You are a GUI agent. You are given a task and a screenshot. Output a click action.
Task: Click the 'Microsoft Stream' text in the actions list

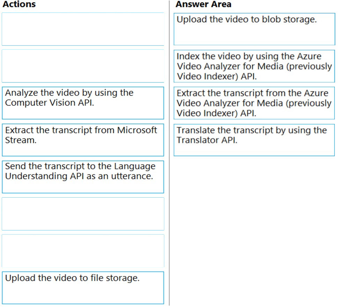click(81, 135)
